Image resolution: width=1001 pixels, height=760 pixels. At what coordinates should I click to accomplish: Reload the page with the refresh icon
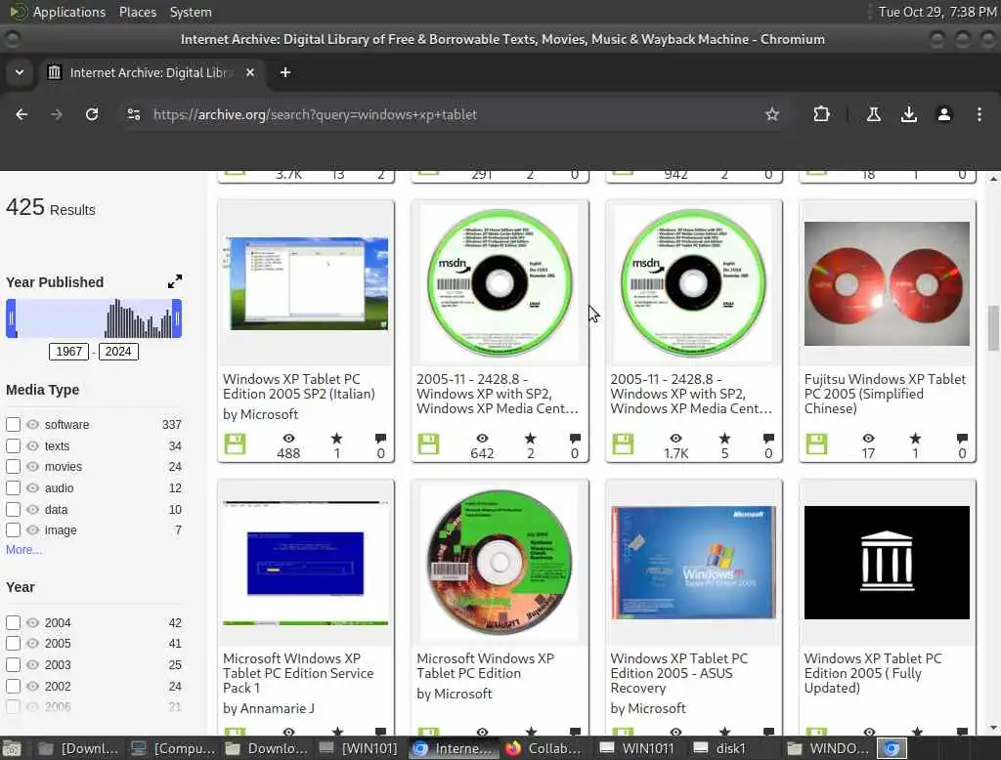point(92,114)
